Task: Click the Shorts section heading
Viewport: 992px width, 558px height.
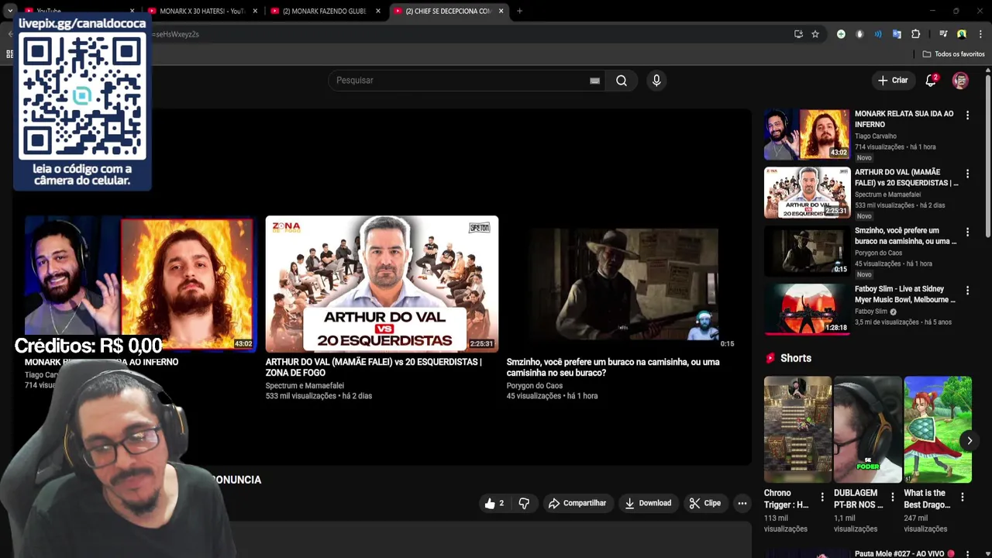Action: (796, 358)
